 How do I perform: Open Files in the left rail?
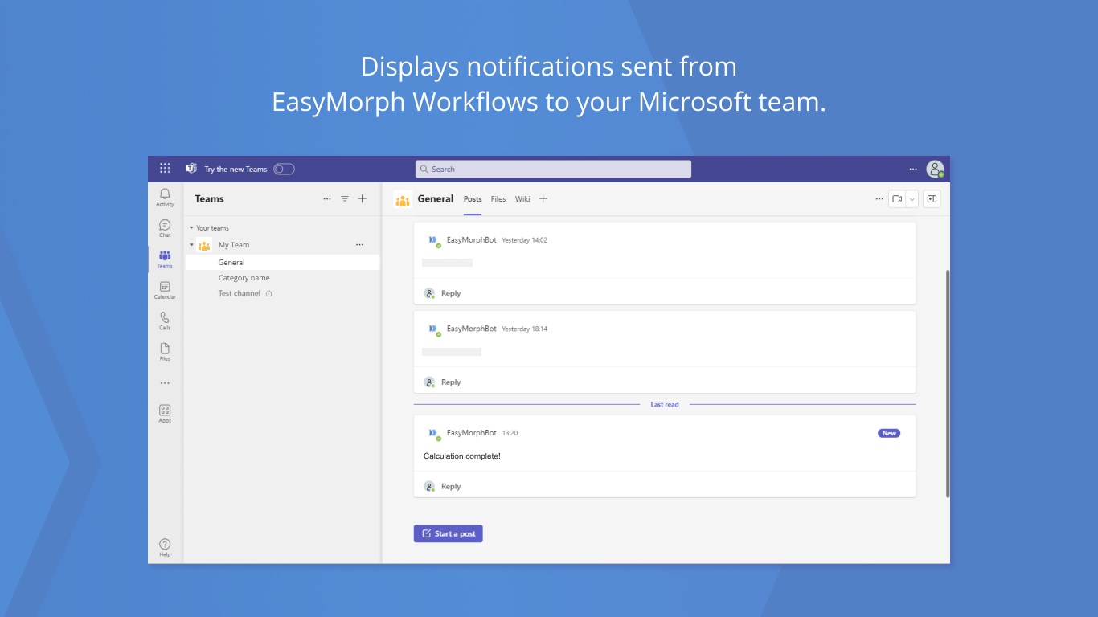click(165, 352)
